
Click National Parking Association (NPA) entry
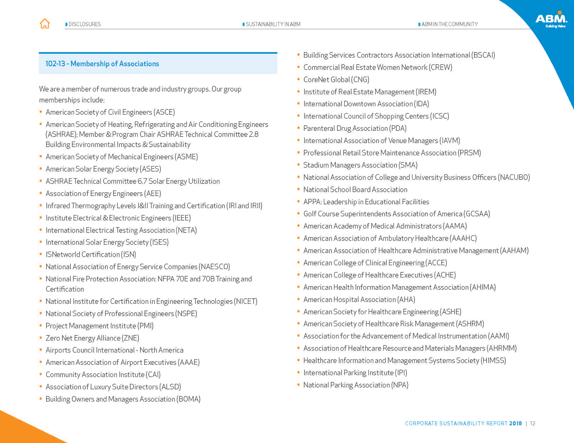click(x=355, y=385)
